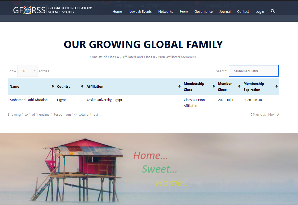
Task: Open the Show entries dropdown
Action: point(27,71)
